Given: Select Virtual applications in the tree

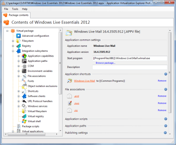Looking at the screenshot, I should pos(33,131).
